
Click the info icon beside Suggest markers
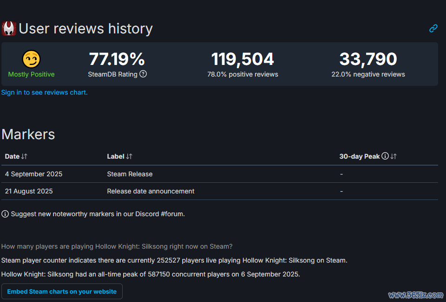(5, 214)
